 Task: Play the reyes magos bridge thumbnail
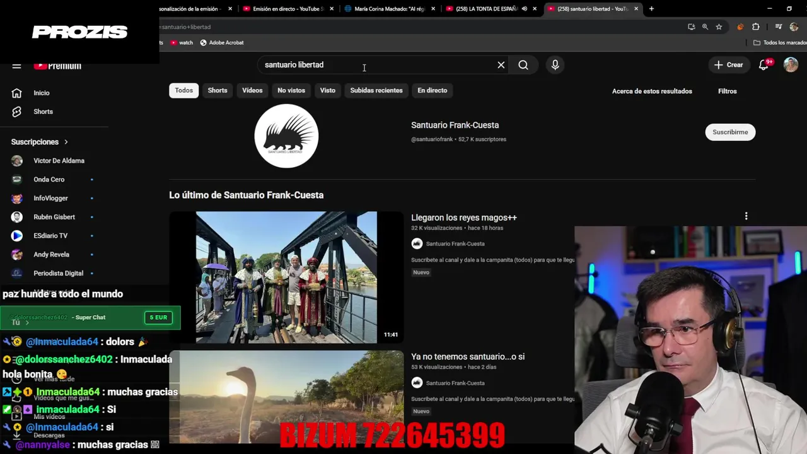286,277
